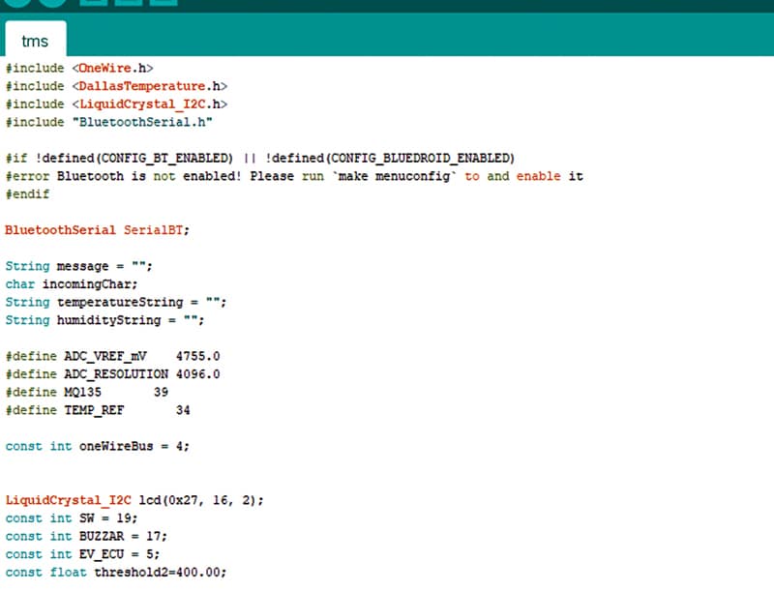774x591 pixels.
Task: Click the Save sketch toolbar icon
Action: 163,3
